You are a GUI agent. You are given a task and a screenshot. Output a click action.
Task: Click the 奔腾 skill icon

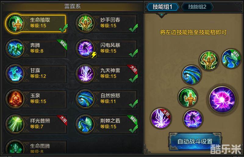(15, 49)
